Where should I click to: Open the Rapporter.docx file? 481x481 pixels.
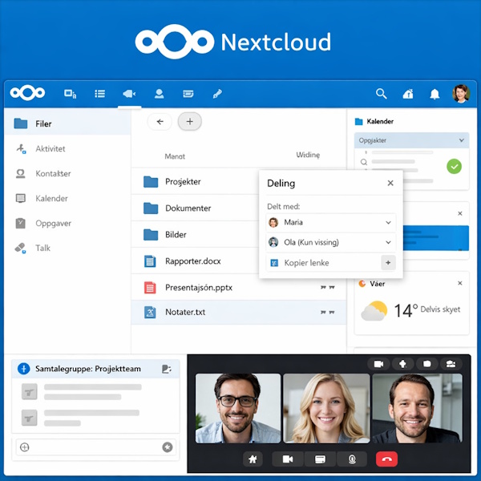tap(195, 261)
